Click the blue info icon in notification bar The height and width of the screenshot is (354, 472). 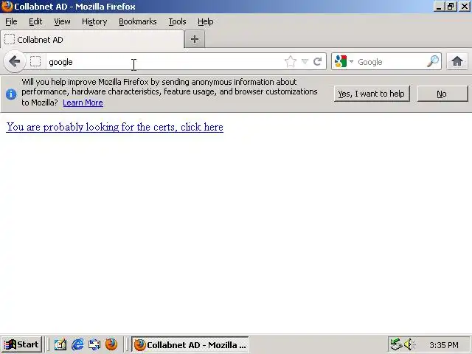coord(11,94)
